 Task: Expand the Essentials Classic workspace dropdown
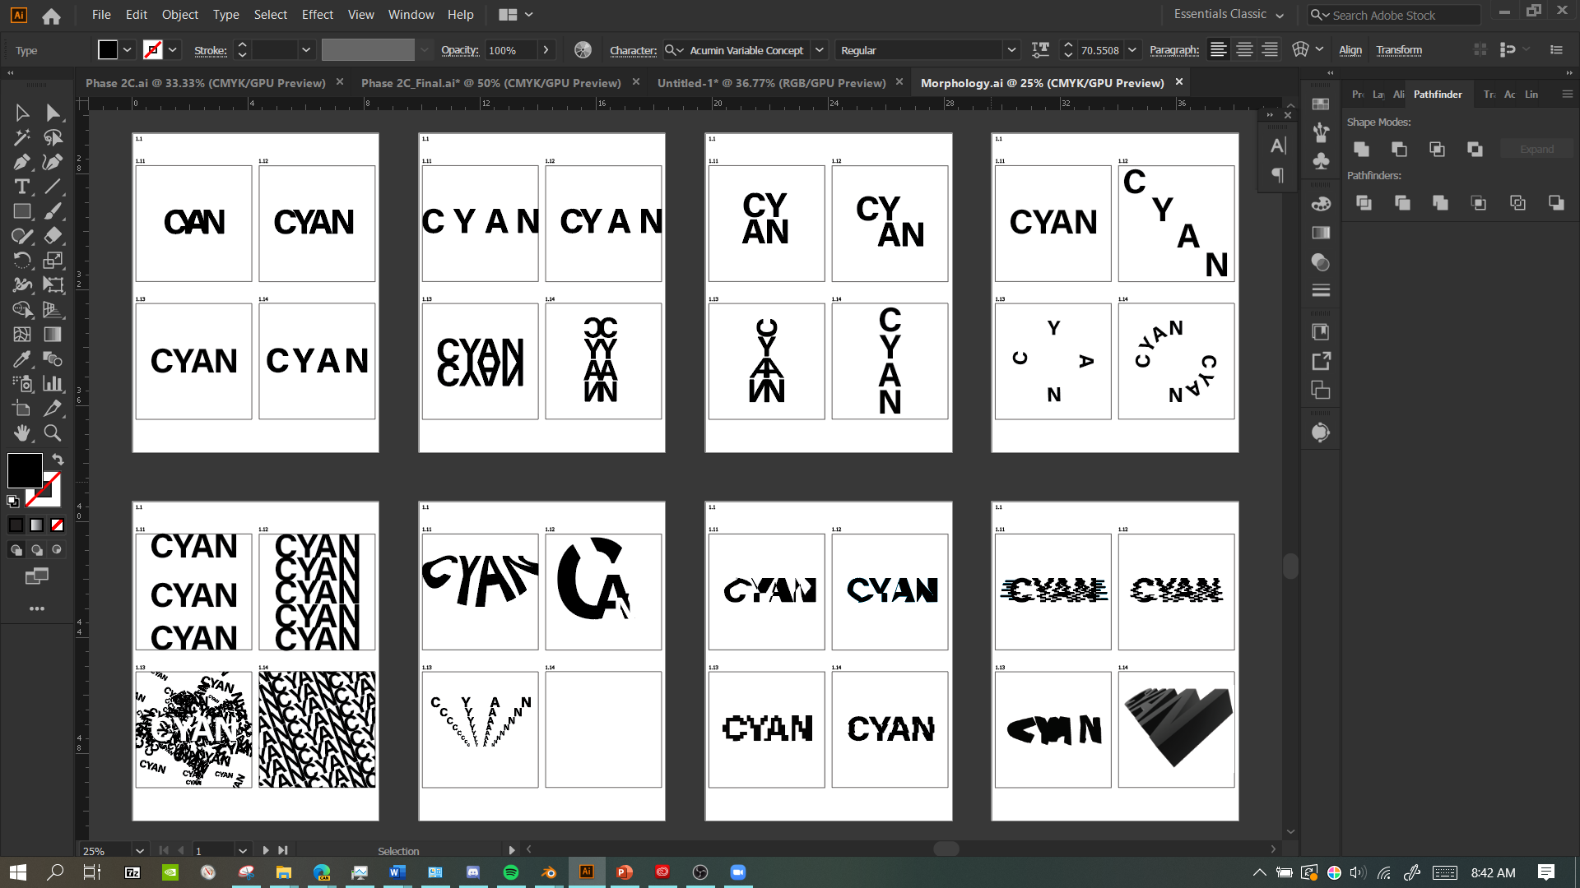pyautogui.click(x=1280, y=15)
